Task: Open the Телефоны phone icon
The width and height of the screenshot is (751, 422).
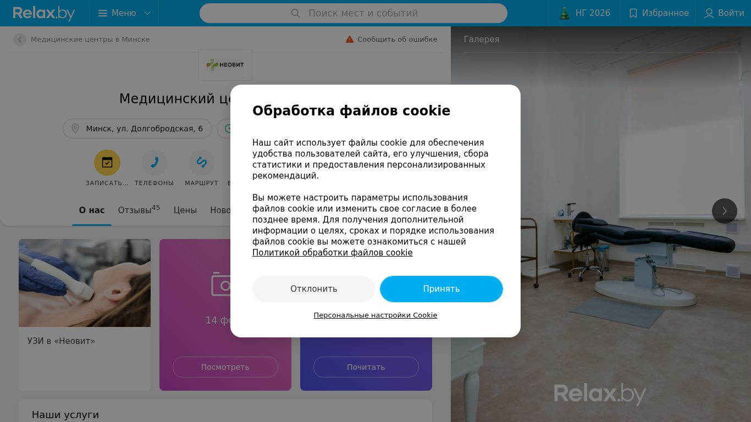Action: click(154, 163)
